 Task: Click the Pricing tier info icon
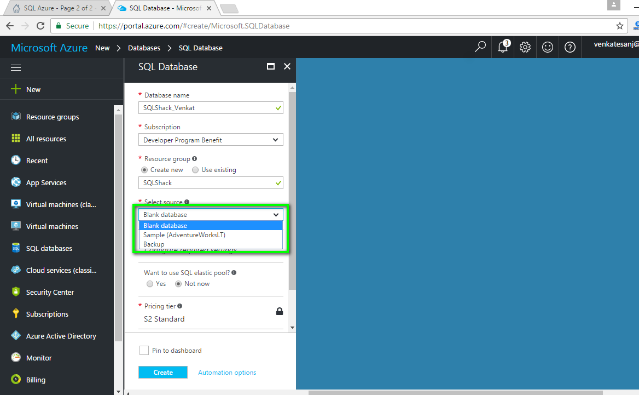click(179, 306)
